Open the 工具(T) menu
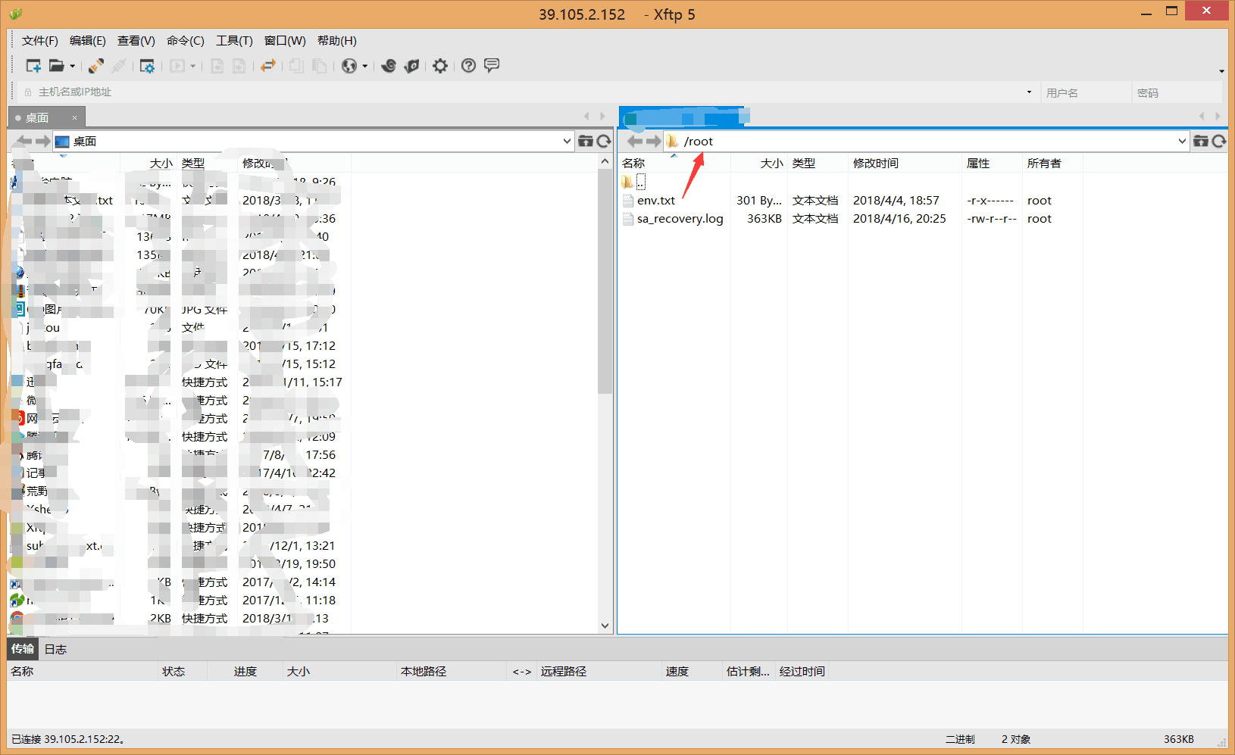 click(x=234, y=41)
